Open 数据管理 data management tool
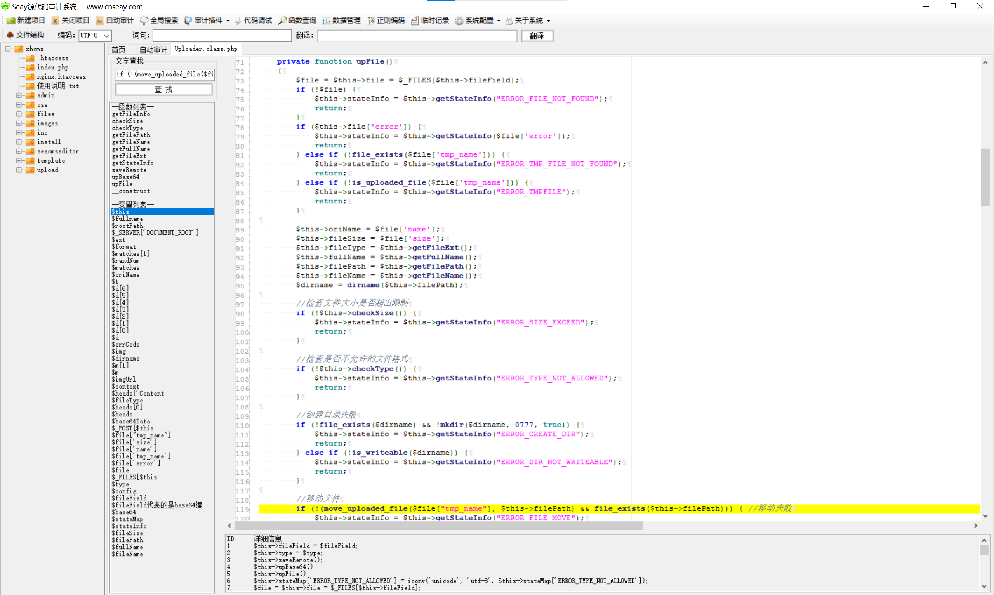994x595 pixels. pyautogui.click(x=327, y=21)
